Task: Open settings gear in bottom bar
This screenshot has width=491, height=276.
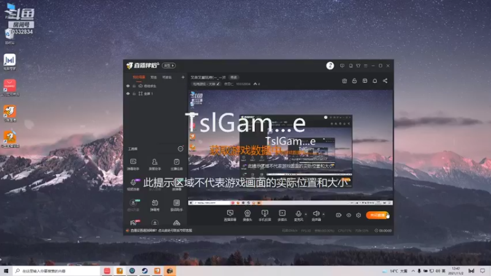Action: (358, 215)
